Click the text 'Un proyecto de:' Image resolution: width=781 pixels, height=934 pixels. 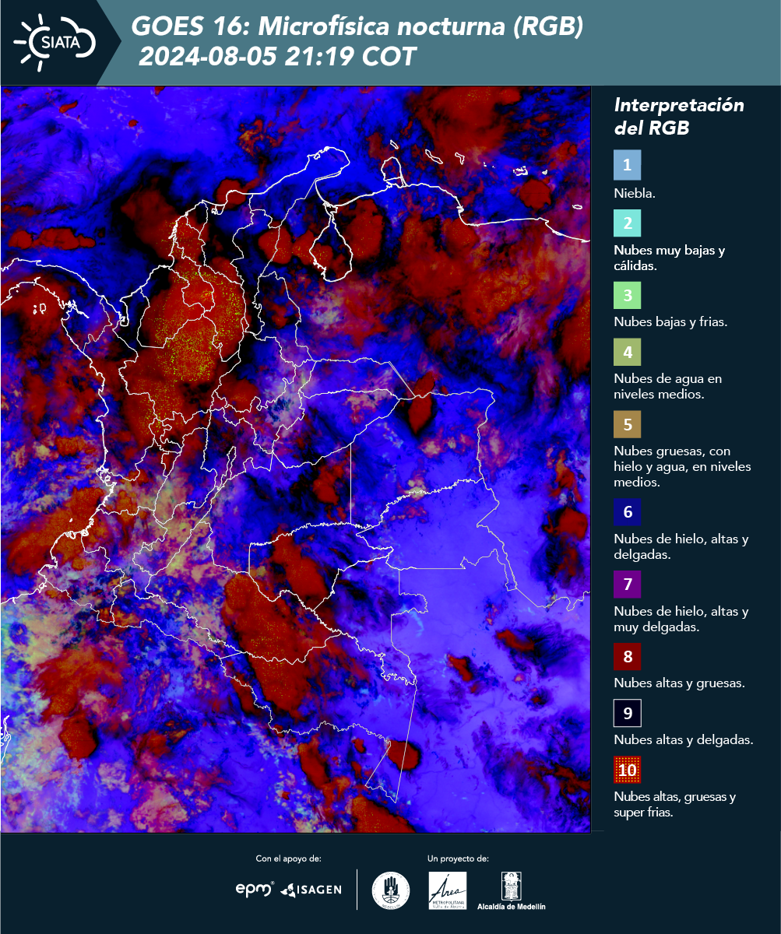pos(458,859)
